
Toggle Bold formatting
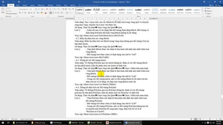point(20,13)
